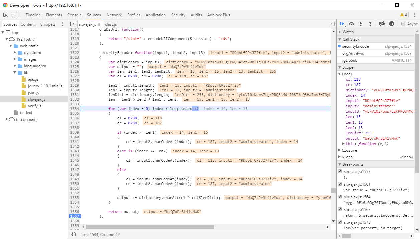
Task: Toggle the device toolbar icon
Action: [14, 15]
